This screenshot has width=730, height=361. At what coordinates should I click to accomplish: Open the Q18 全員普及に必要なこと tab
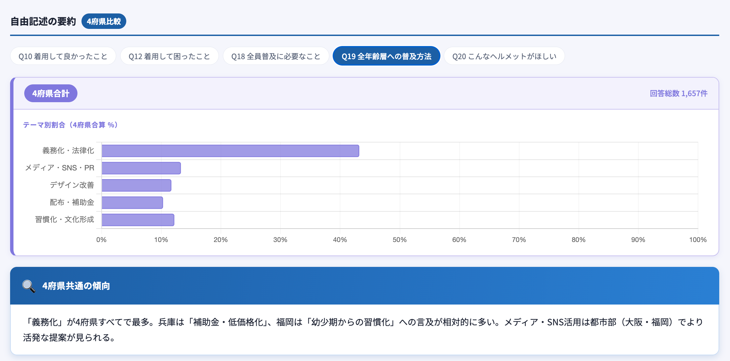(x=276, y=56)
